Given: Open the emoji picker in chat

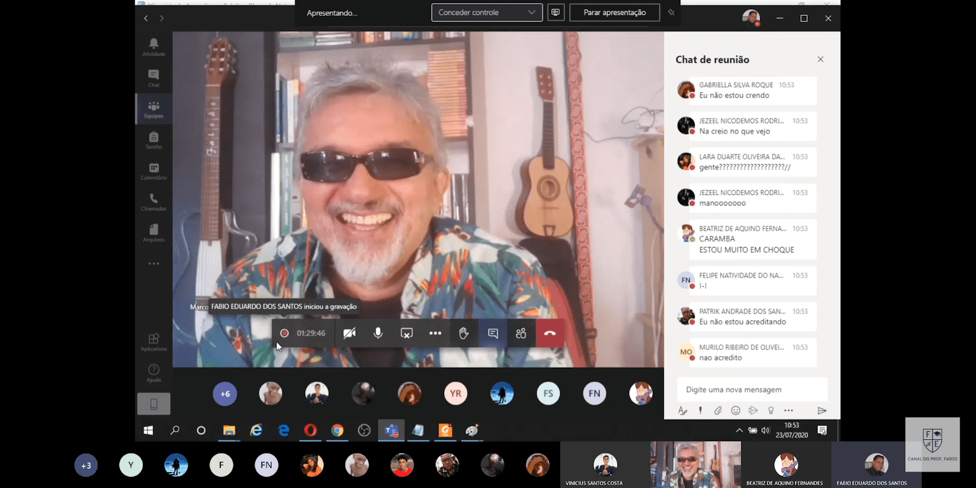Looking at the screenshot, I should click(x=736, y=411).
